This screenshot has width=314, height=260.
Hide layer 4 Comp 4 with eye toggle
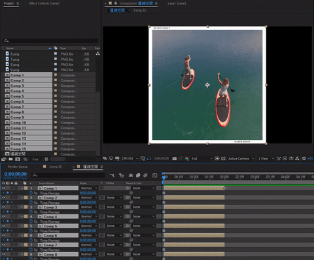[3, 216]
